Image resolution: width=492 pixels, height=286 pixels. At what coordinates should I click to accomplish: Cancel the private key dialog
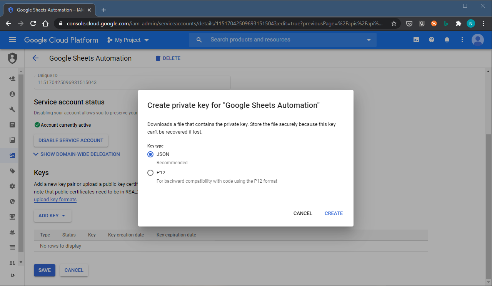pyautogui.click(x=303, y=213)
